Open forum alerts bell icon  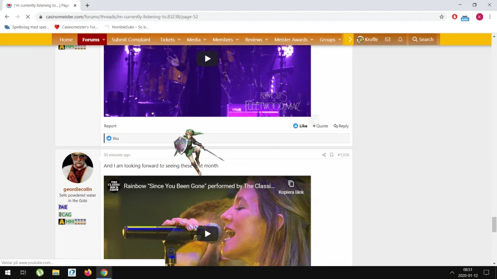pos(400,39)
